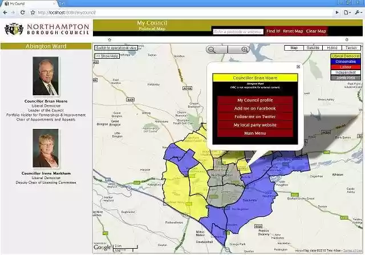The width and height of the screenshot is (365, 255).
Task: Reload the page with refresh icon
Action: click(23, 13)
